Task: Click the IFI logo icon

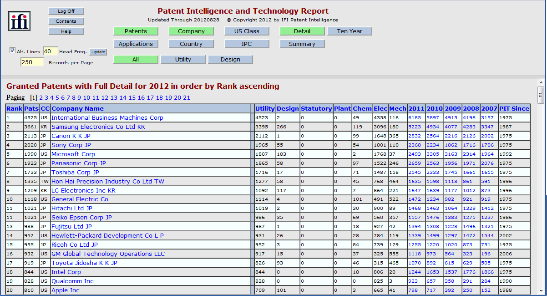Action: (x=19, y=20)
